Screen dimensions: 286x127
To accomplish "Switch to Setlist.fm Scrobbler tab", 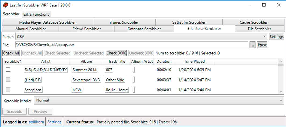I will pos(189,22).
